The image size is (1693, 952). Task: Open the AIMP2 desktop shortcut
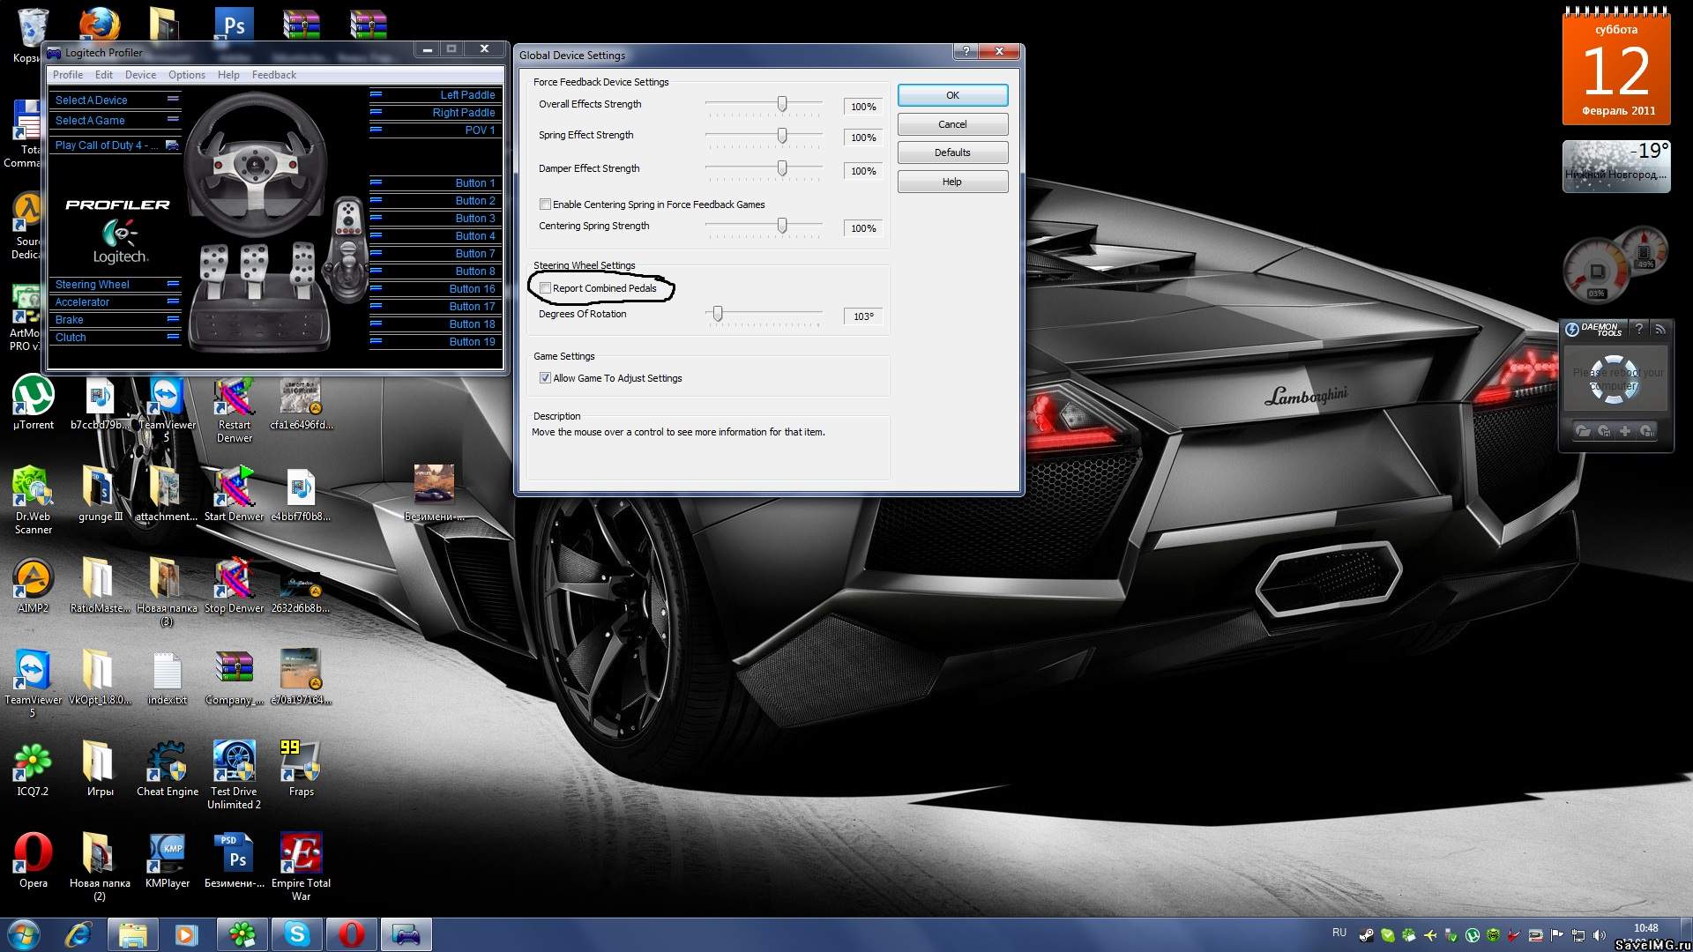click(34, 585)
